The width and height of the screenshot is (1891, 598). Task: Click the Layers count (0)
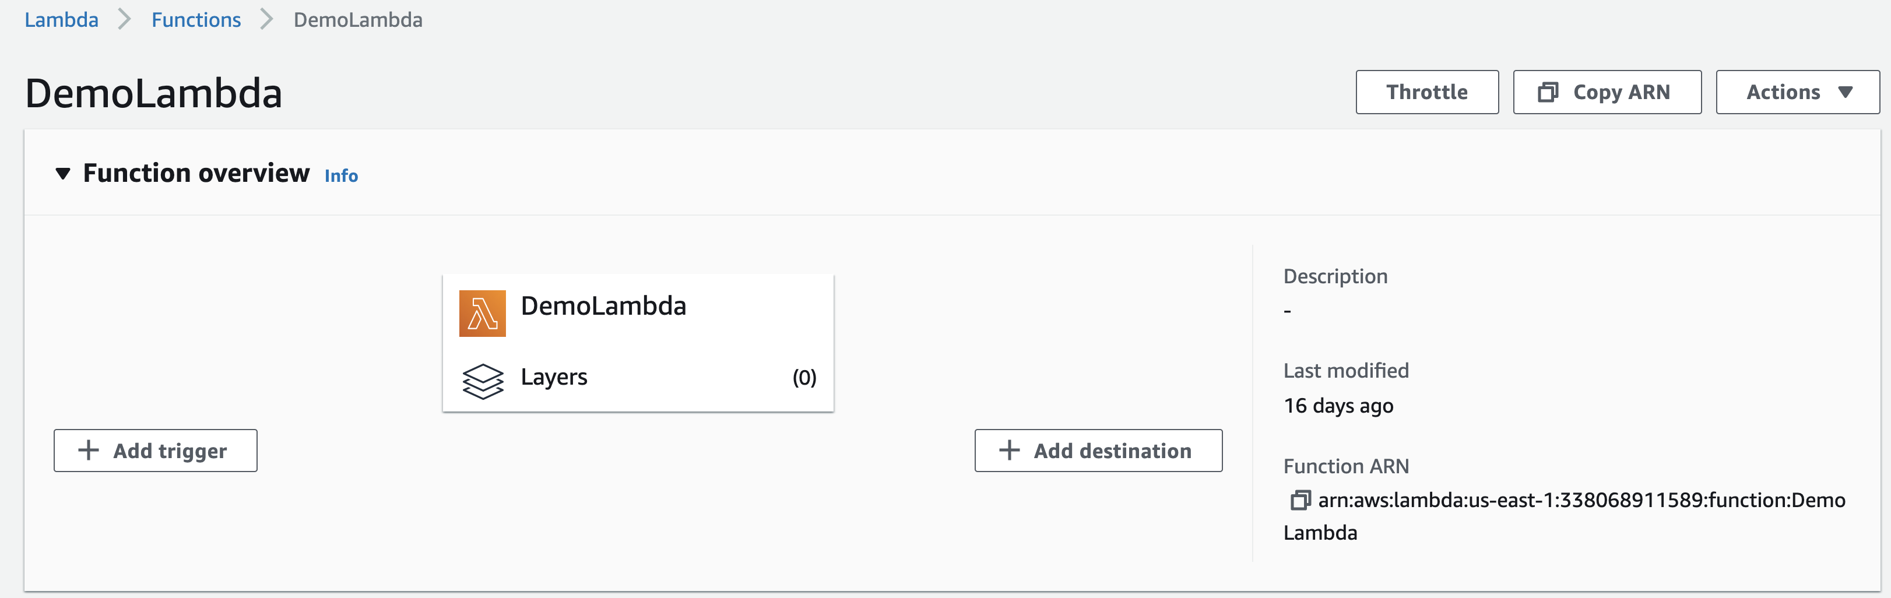[804, 377]
